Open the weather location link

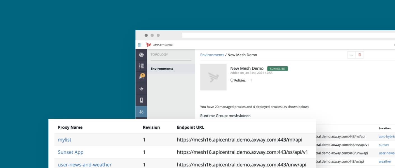pyautogui.click(x=385, y=161)
